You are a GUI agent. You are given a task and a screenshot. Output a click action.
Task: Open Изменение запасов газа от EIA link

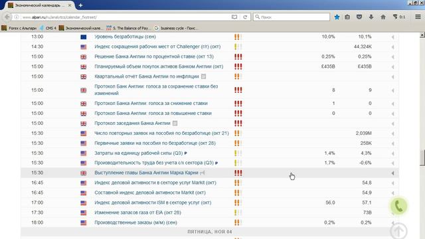[137, 212]
